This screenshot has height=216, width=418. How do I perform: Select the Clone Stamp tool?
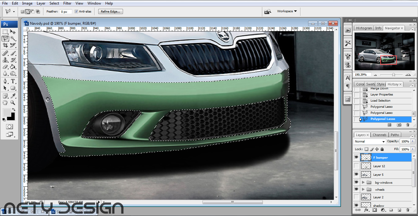(x=5, y=60)
